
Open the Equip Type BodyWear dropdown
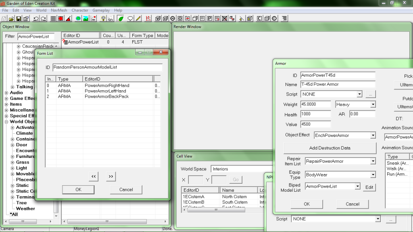point(373,175)
